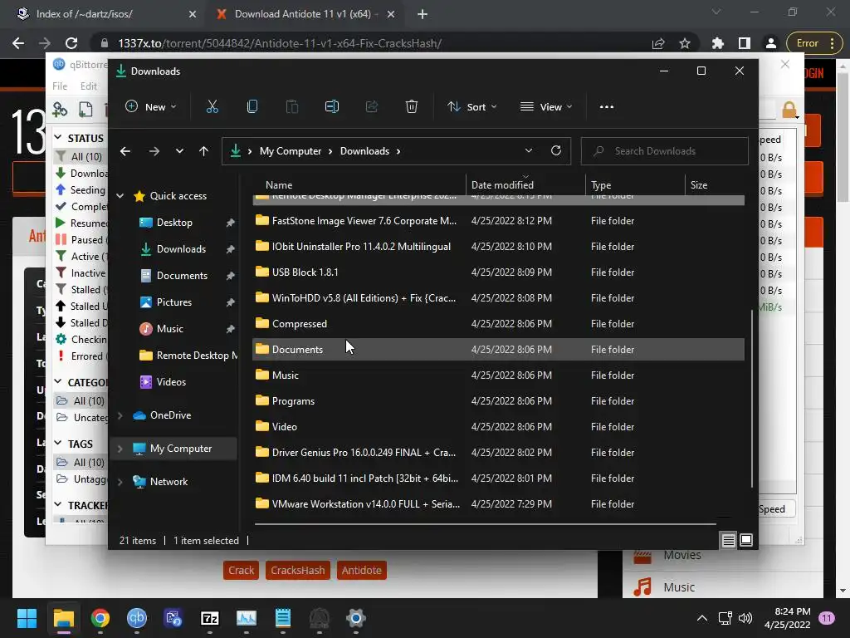Select the Compressed folder

click(x=498, y=324)
